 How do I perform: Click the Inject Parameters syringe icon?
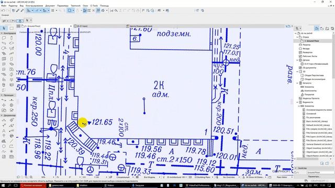click(22, 10)
